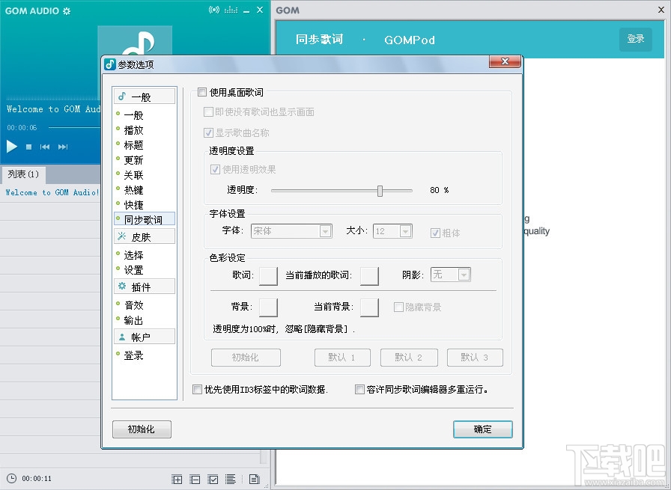Click the 歌词 lyrics color swatch
Viewport: 671px width, 490px height.
(267, 276)
